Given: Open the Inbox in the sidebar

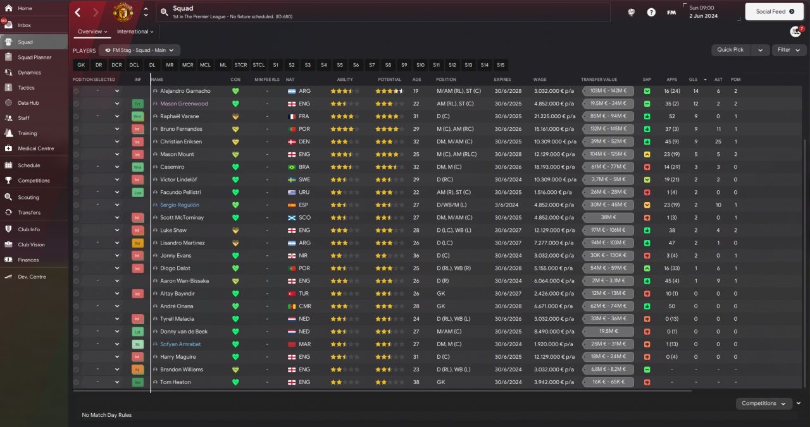Looking at the screenshot, I should (34, 25).
